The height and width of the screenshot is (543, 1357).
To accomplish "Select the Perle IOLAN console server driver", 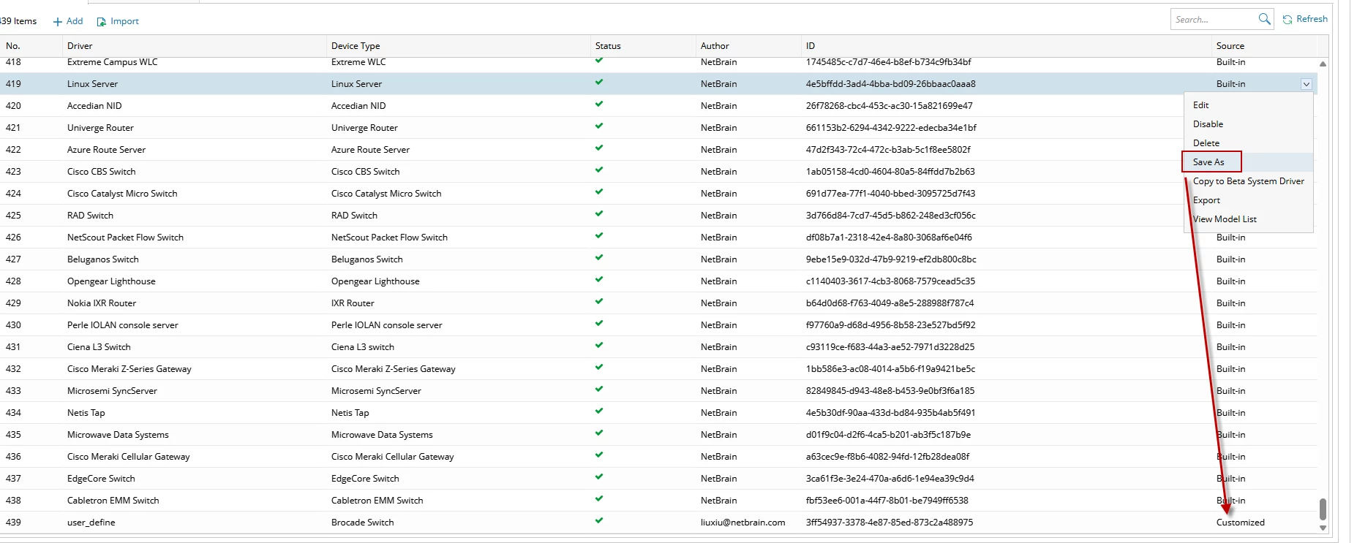I will pyautogui.click(x=123, y=325).
